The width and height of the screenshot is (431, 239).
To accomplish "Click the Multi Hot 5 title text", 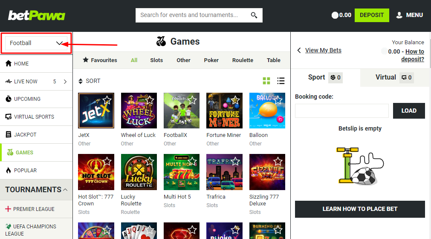I will coord(177,197).
